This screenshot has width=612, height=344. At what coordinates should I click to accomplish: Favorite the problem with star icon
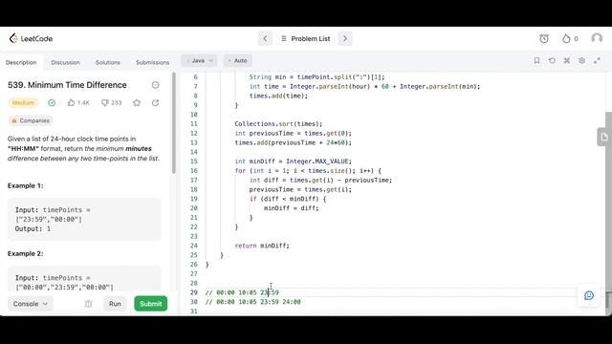137,102
